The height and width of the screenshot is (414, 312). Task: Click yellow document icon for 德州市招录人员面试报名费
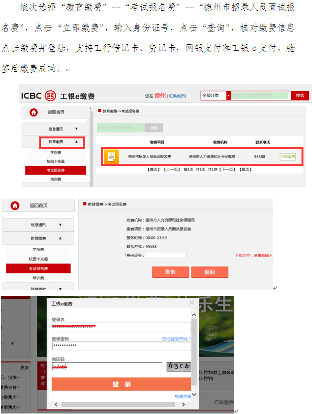click(x=111, y=157)
